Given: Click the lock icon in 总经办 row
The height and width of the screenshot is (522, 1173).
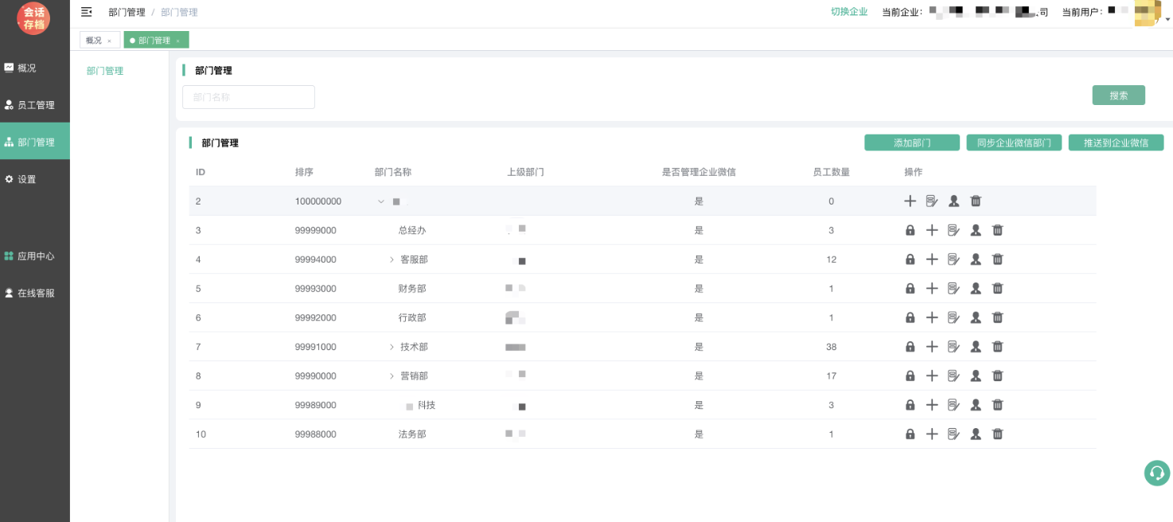Looking at the screenshot, I should click(x=910, y=231).
